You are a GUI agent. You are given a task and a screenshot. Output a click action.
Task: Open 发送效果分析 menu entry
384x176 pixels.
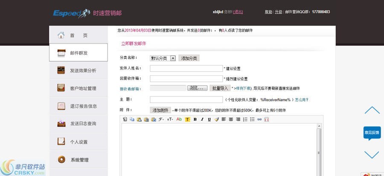[79, 70]
